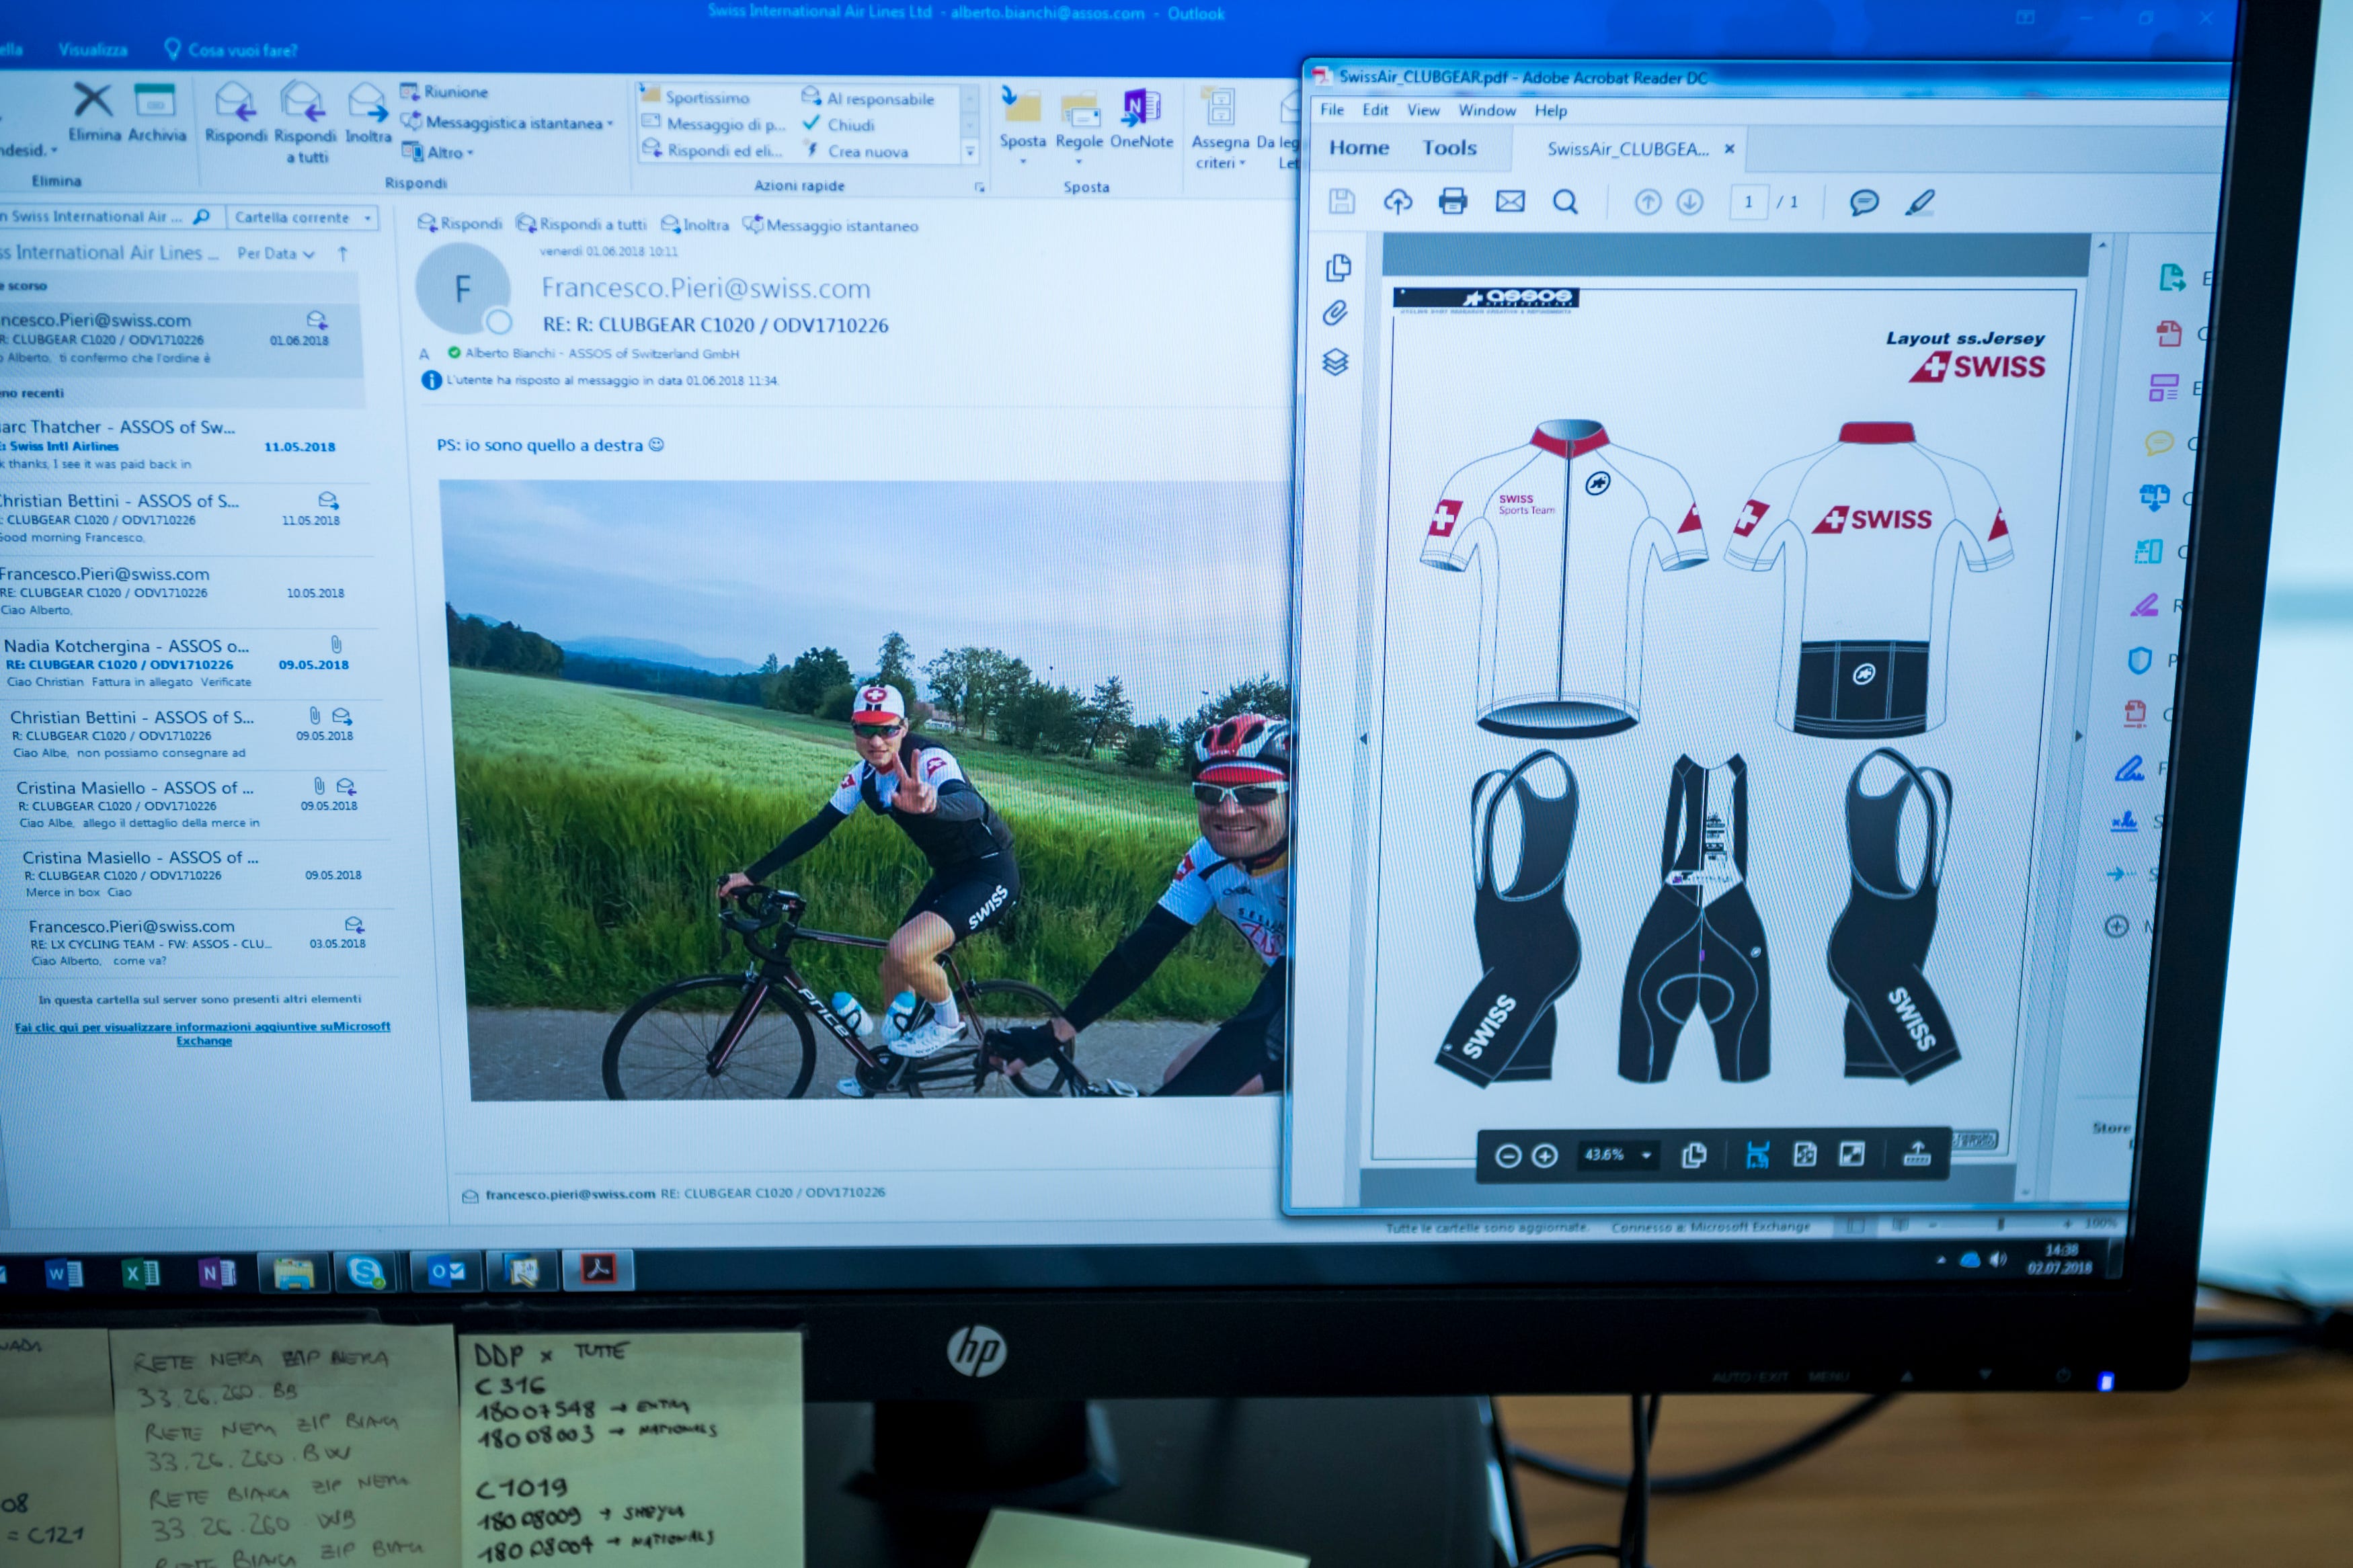Open the Layers panel in Acrobat's sidebar
The height and width of the screenshot is (1568, 2353).
[x=1335, y=362]
